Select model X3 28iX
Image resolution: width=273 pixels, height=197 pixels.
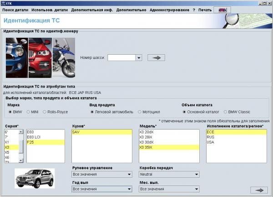(169, 137)
